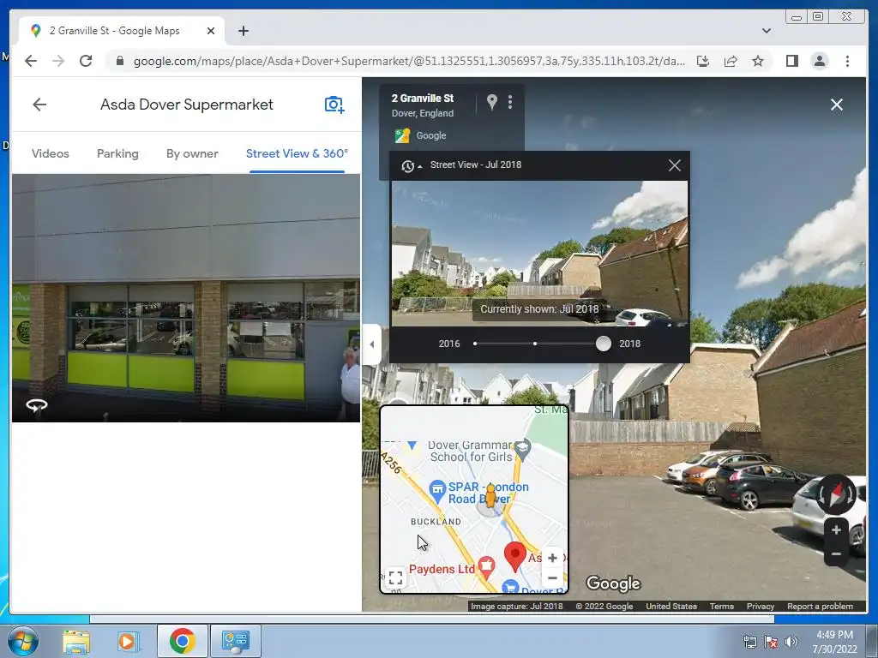Toggle the Chrome side panel
Screen dimensions: 878x658
pos(791,61)
